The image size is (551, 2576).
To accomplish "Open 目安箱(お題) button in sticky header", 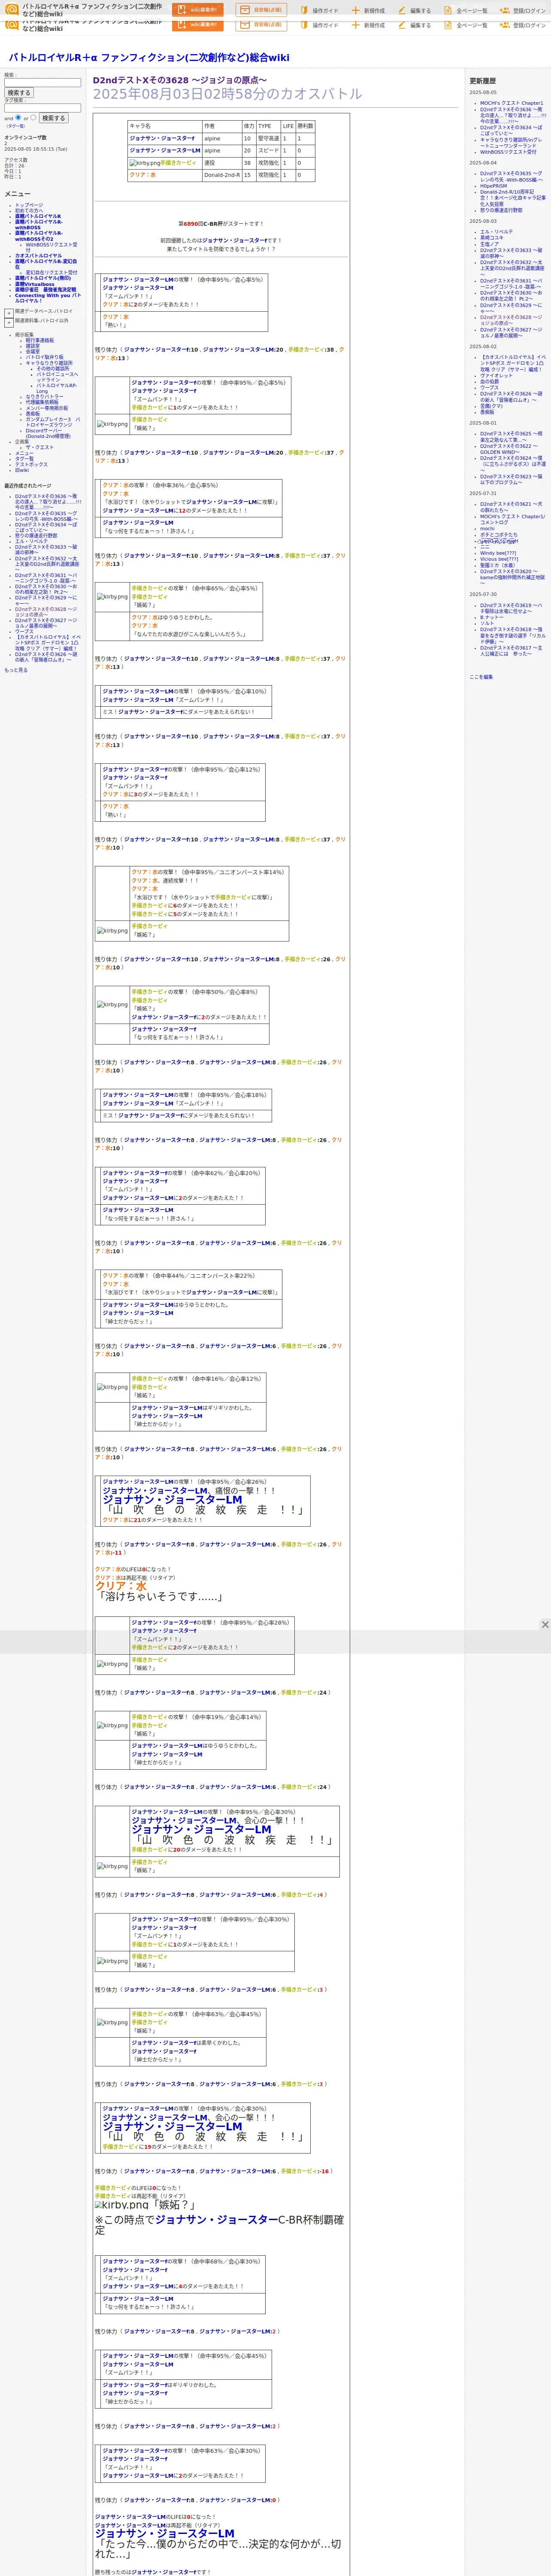I will (x=261, y=10).
